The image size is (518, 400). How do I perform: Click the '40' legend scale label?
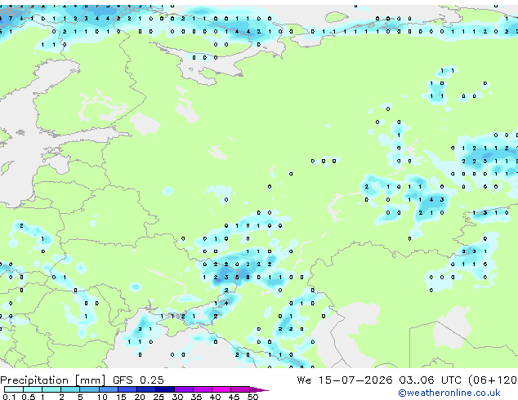point(215,397)
